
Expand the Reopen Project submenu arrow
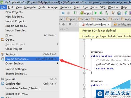(x=58, y=44)
